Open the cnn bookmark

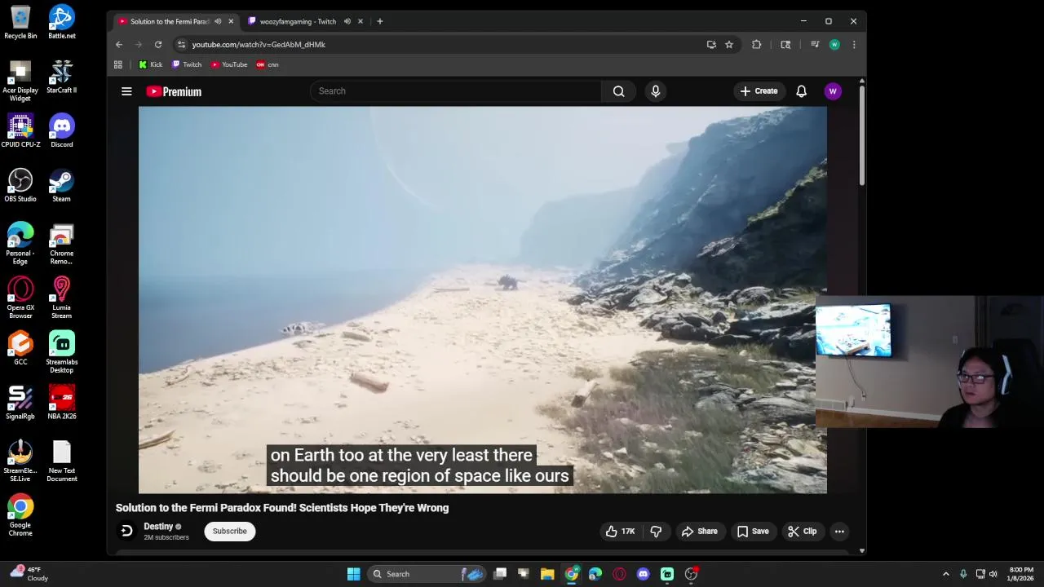268,64
